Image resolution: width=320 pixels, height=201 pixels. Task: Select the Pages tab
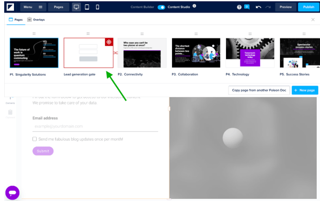(17, 20)
